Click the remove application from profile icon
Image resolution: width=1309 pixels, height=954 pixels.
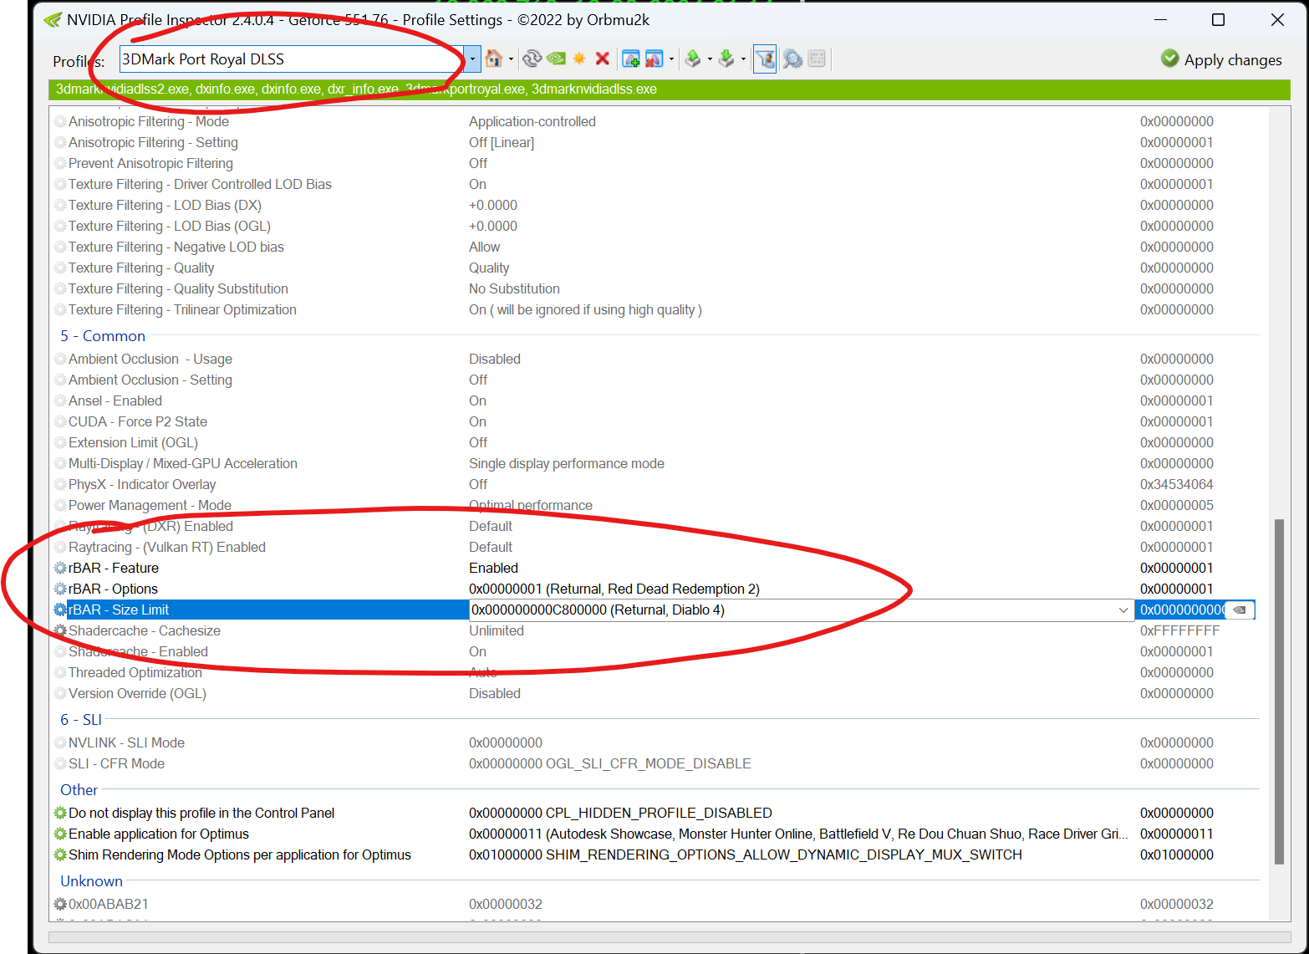tap(654, 59)
